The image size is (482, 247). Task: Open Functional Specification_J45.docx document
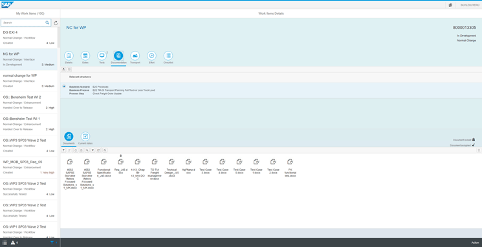(104, 168)
